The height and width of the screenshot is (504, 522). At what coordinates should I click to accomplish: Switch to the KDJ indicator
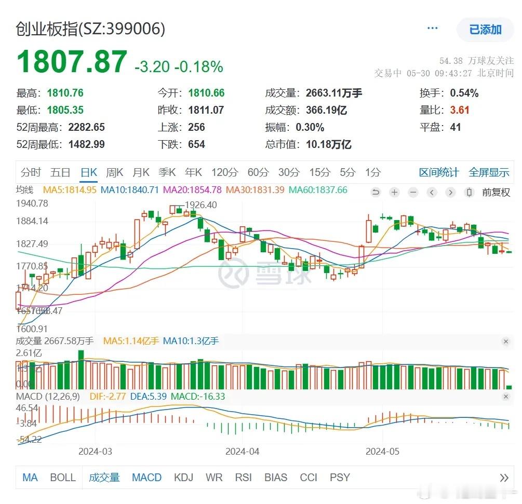[183, 477]
